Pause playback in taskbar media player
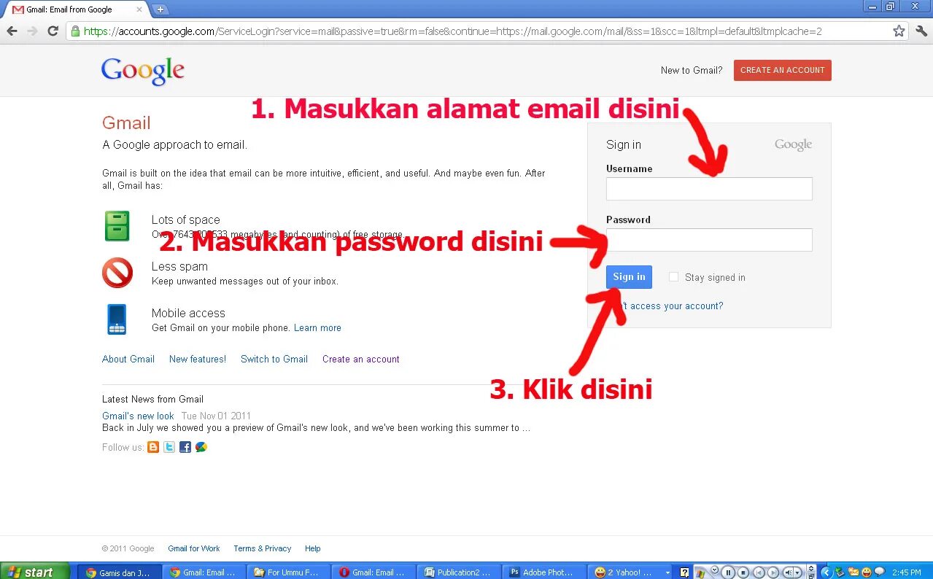Viewport: 933px width, 579px height. 727,572
